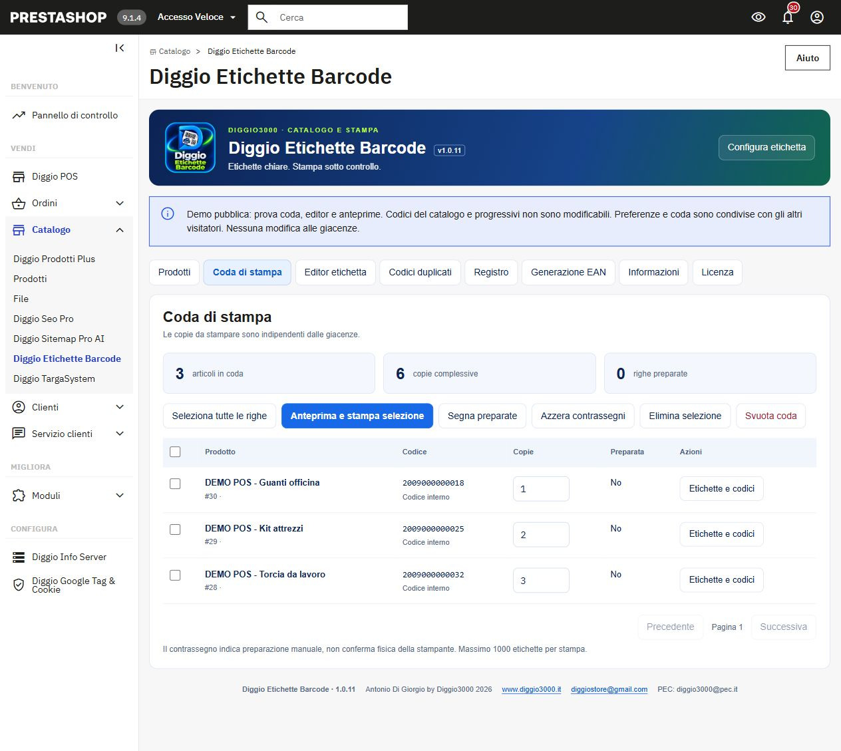Select the Coda di stampa tab
841x751 pixels.
point(248,272)
